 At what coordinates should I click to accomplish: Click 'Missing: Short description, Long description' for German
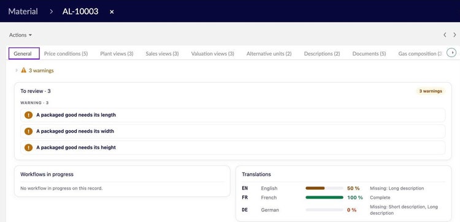[404, 210]
